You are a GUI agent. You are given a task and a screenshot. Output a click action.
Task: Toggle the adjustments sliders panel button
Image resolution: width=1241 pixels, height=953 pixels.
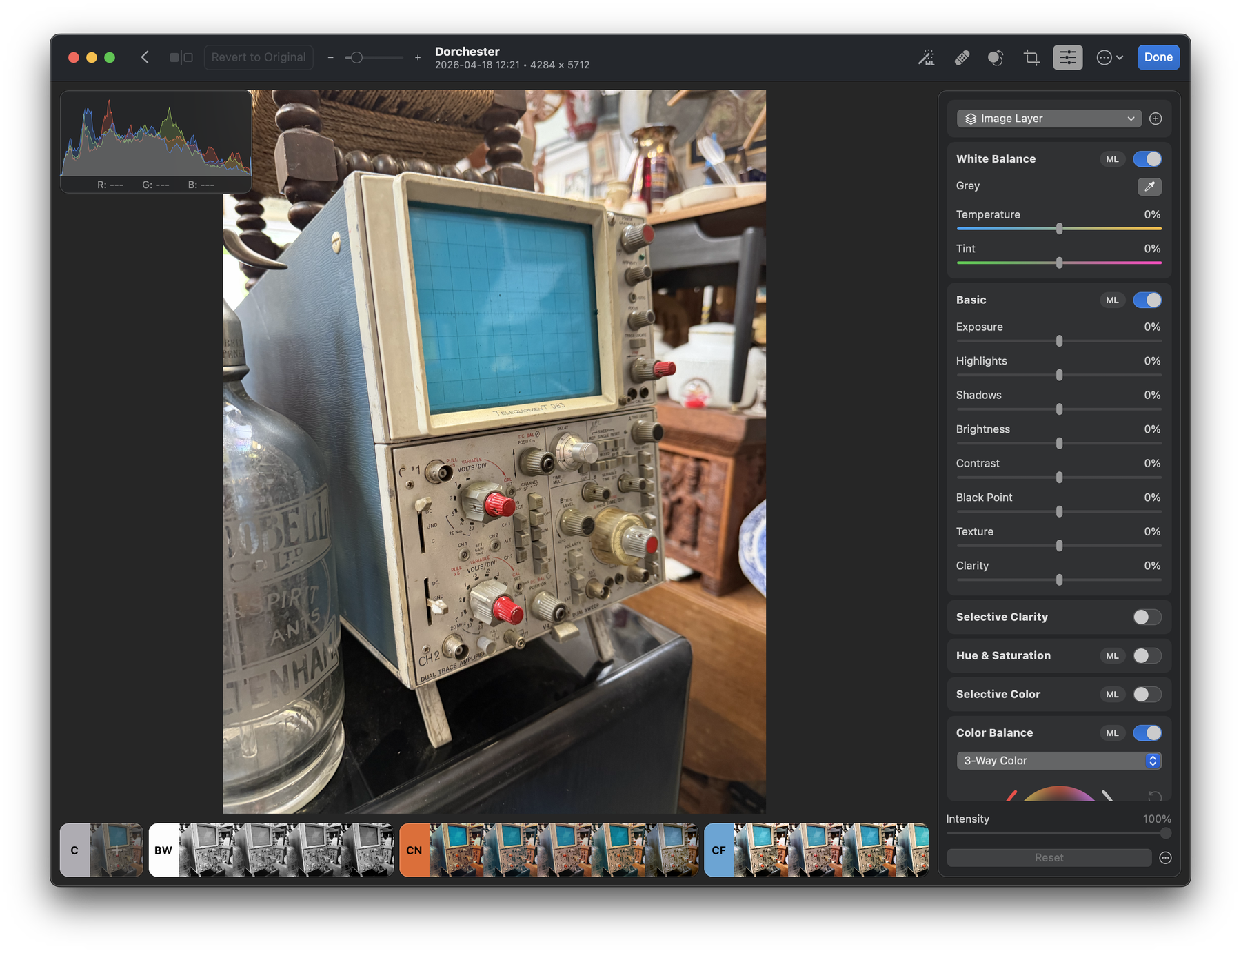(x=1067, y=58)
